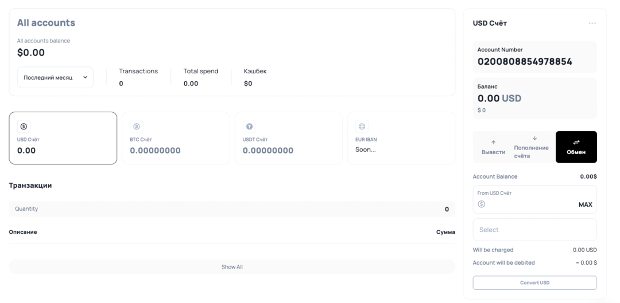The image size is (620, 303).
Task: Click the up arrow Вывести icon
Action: click(493, 142)
